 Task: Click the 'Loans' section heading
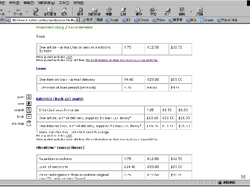pyautogui.click(x=41, y=68)
